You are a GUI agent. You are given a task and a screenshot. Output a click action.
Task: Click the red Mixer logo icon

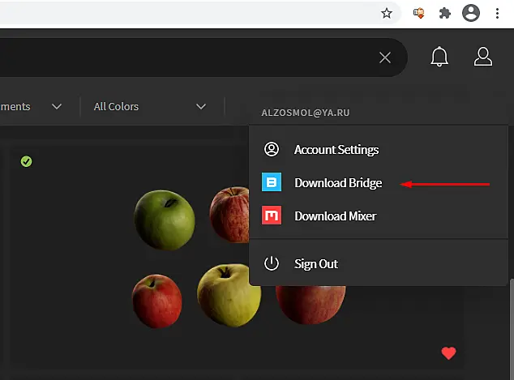click(272, 216)
